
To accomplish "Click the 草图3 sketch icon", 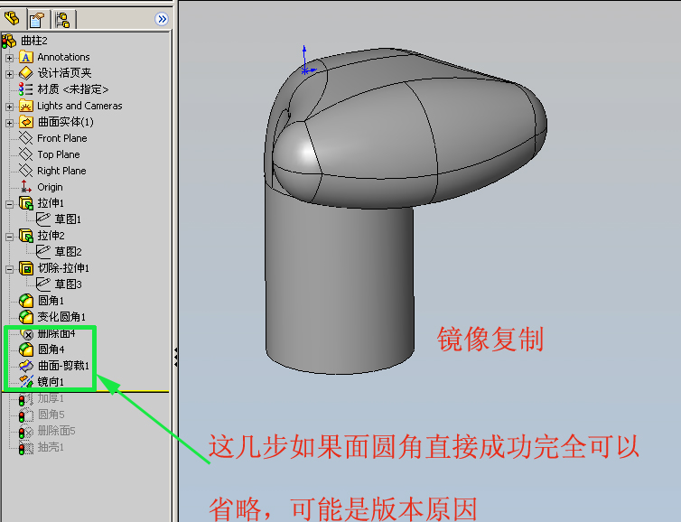I will (x=43, y=284).
